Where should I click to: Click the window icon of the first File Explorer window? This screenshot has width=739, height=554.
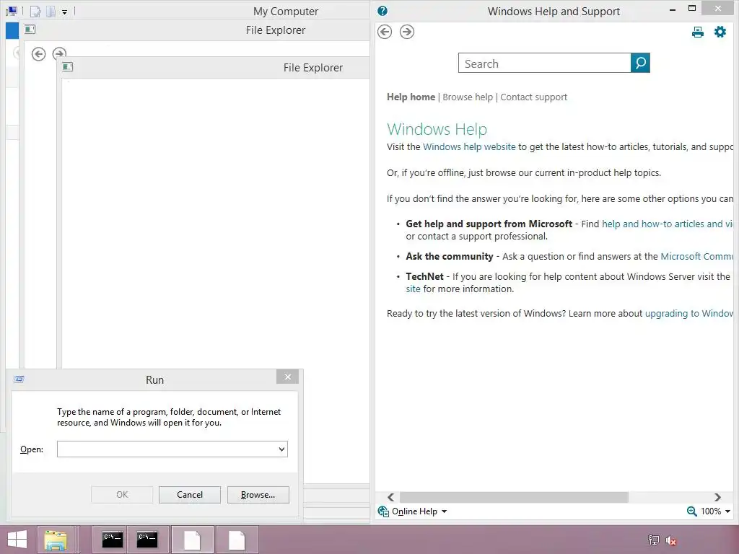point(30,29)
